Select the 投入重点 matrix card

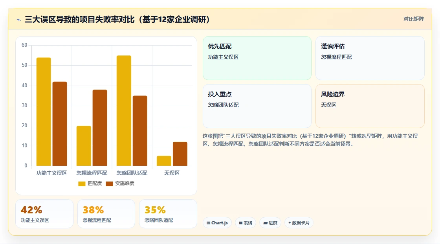257,106
